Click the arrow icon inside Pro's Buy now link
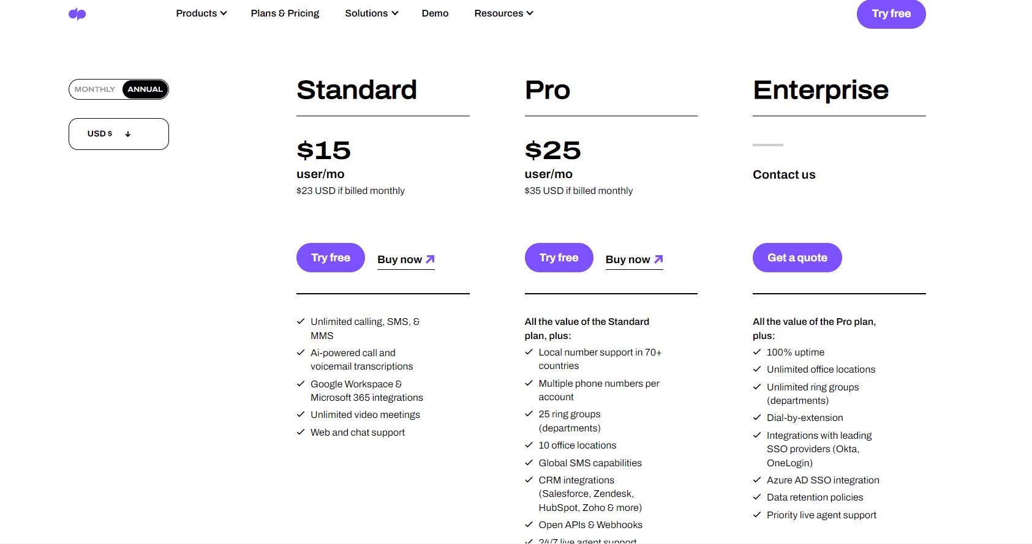The width and height of the screenshot is (1032, 544). (658, 258)
